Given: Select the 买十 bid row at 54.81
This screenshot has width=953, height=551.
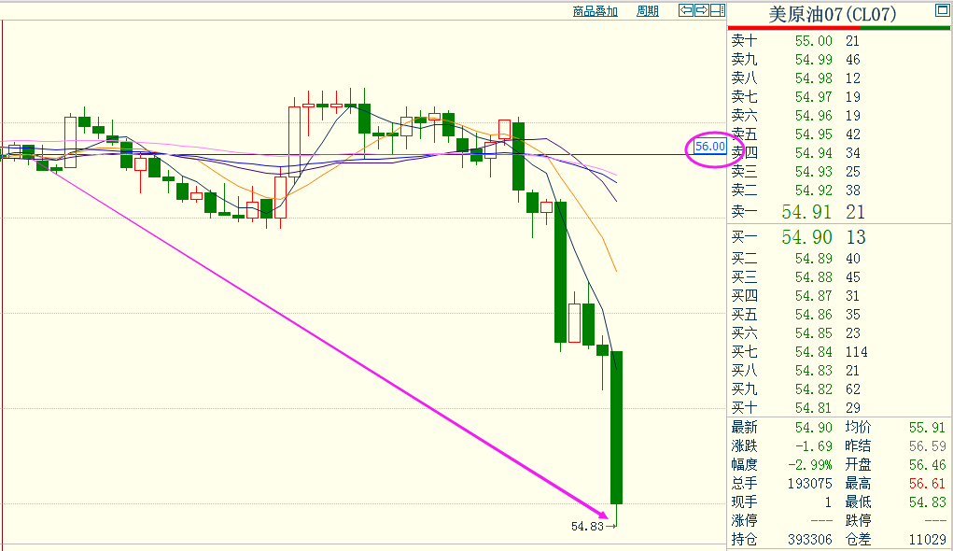Looking at the screenshot, I should coord(839,407).
